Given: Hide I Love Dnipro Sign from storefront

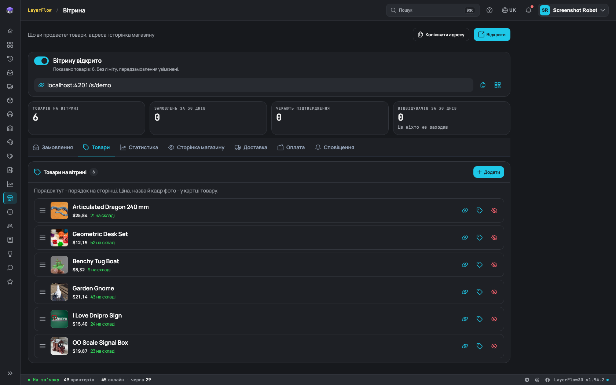Looking at the screenshot, I should tap(494, 319).
